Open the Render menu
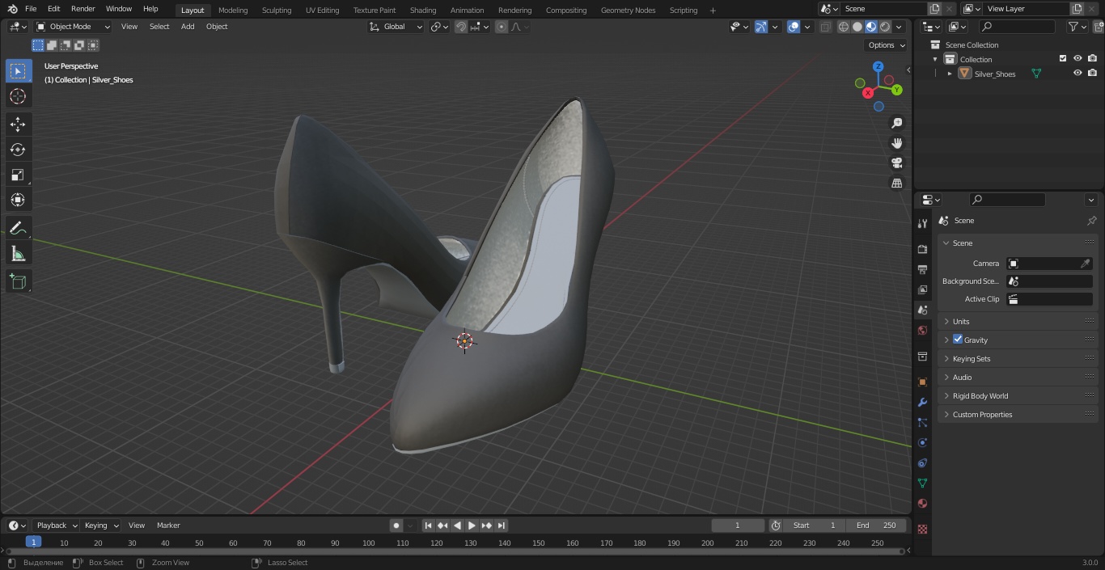The height and width of the screenshot is (570, 1105). [x=83, y=9]
